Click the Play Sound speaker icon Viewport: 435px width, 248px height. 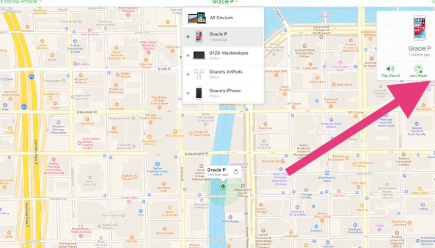click(x=390, y=69)
